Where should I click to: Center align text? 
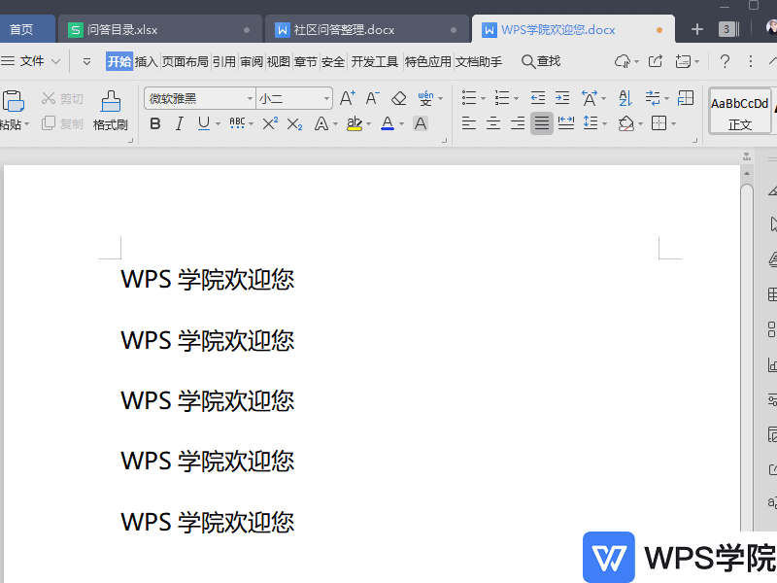click(493, 123)
